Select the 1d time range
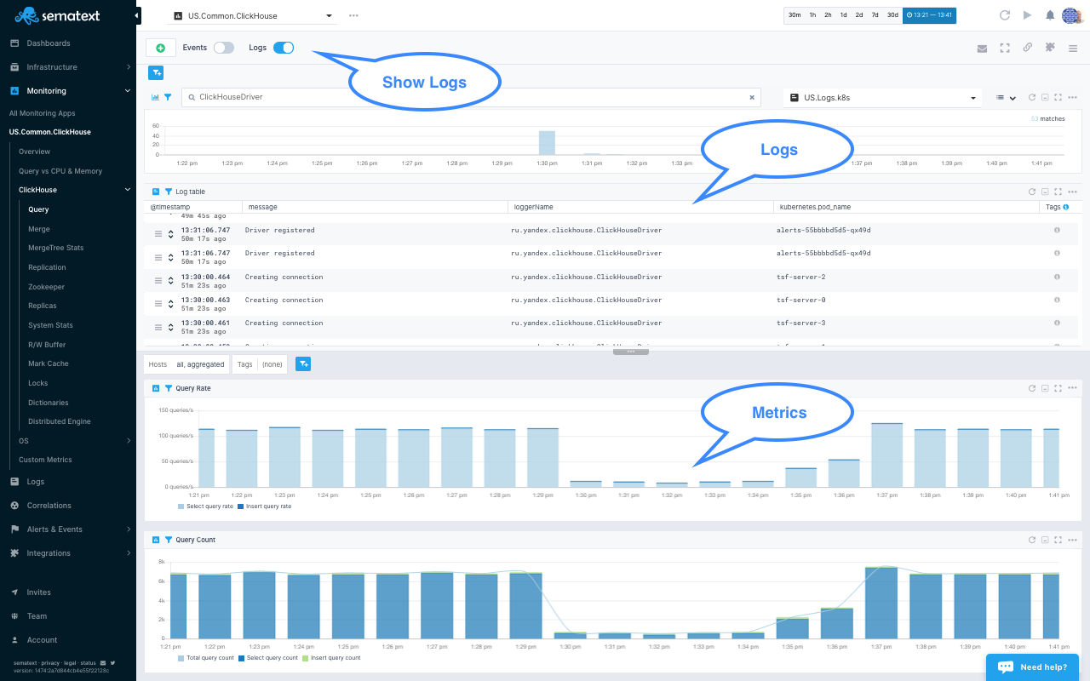 tap(843, 15)
